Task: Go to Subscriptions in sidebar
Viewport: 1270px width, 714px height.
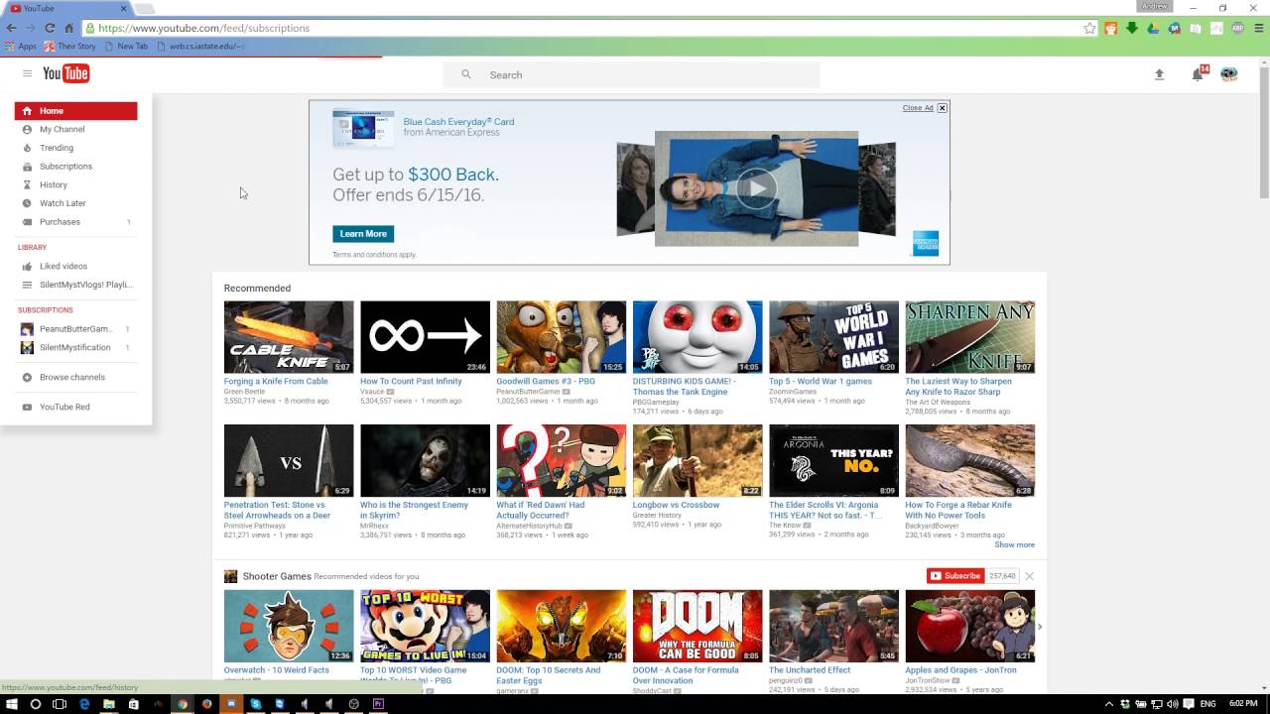Action: (65, 167)
